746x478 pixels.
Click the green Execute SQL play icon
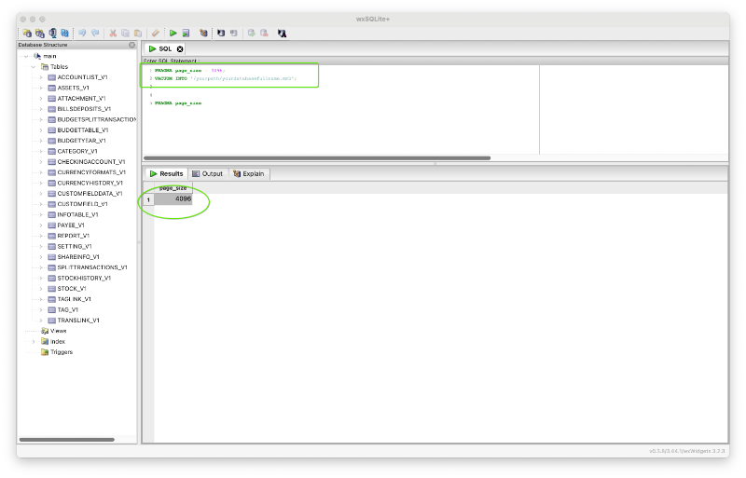[x=173, y=33]
